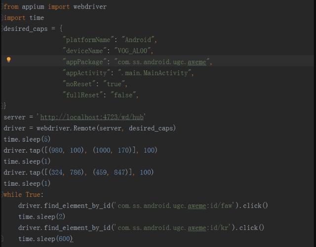The image size is (316, 247).
Task: Click the "com.ss.android.ugc.aweme" package value
Action: (162, 62)
